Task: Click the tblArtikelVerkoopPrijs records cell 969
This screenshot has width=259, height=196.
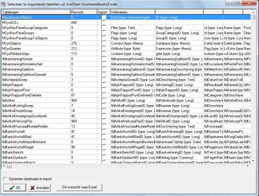Action: click(x=83, y=121)
